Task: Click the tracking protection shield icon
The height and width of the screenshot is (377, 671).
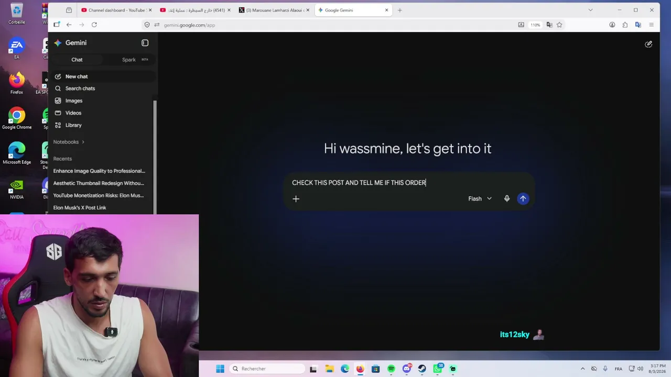Action: (x=147, y=25)
